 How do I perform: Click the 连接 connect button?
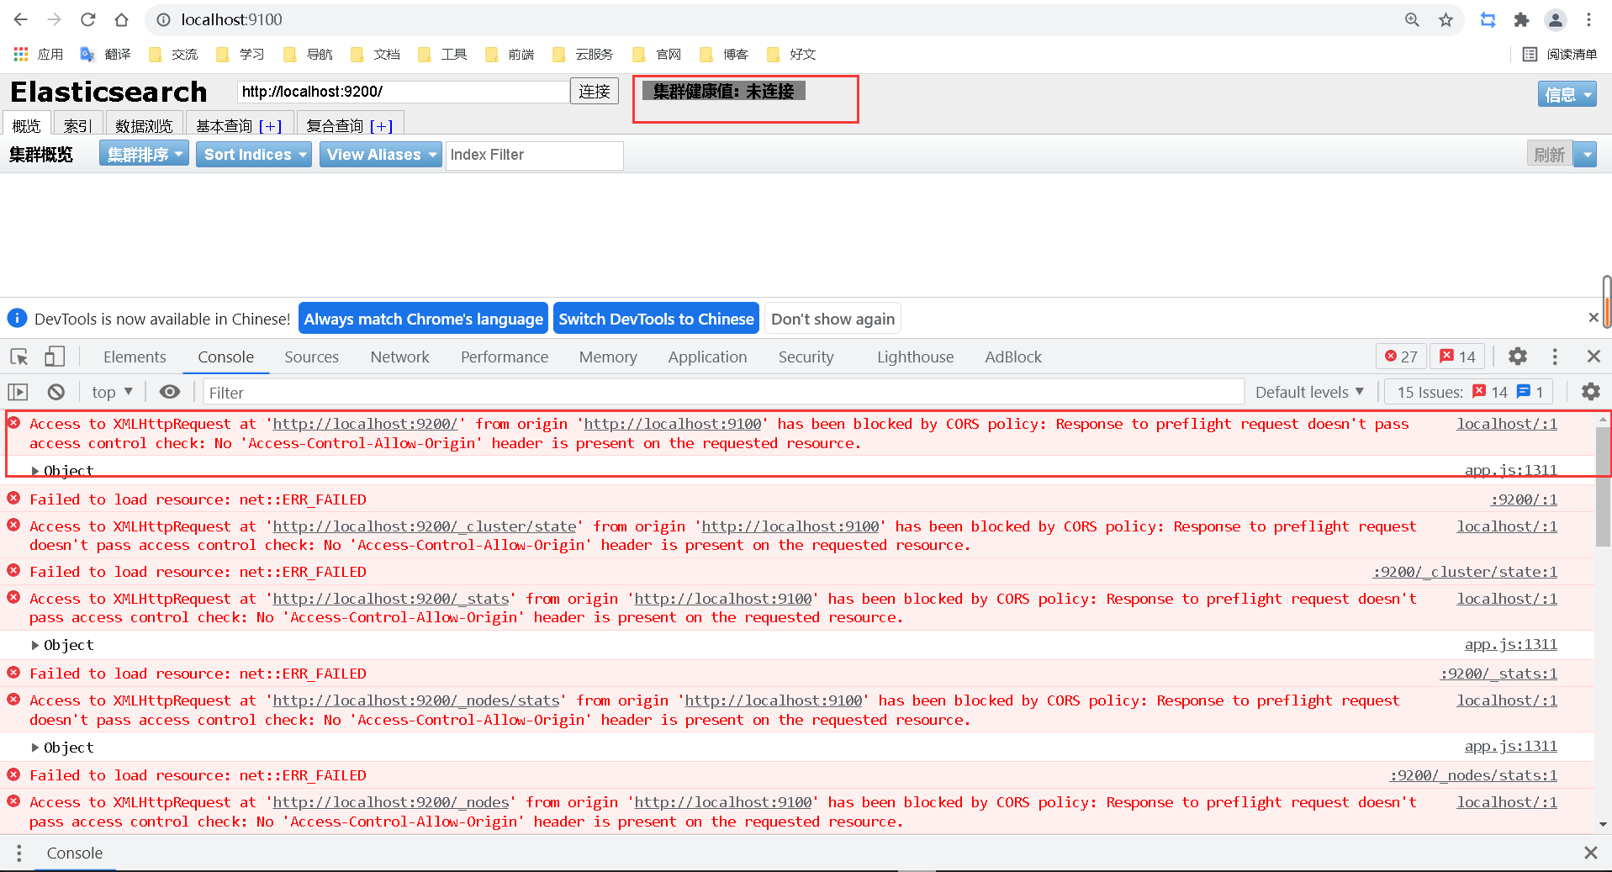[595, 91]
